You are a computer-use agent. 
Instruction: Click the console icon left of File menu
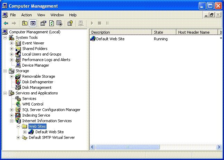(x=5, y=15)
